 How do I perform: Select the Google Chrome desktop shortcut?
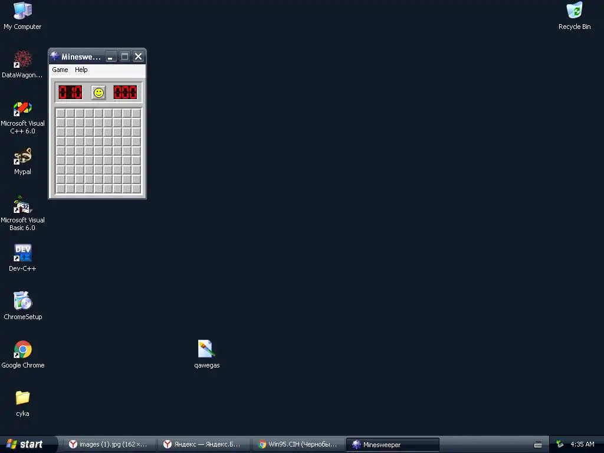point(22,354)
